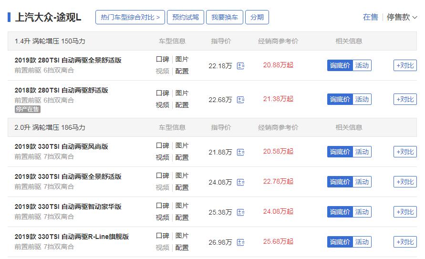Screen dimensions: 425x259
Task: Select the 在售 tab
Action: point(370,17)
